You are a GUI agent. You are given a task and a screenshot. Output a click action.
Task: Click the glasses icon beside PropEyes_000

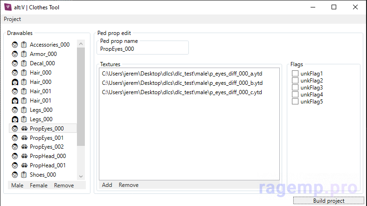tap(24, 129)
